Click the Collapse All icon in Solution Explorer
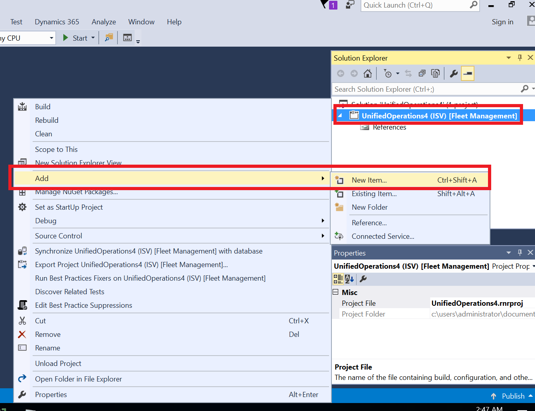This screenshot has height=411, width=535. click(422, 73)
